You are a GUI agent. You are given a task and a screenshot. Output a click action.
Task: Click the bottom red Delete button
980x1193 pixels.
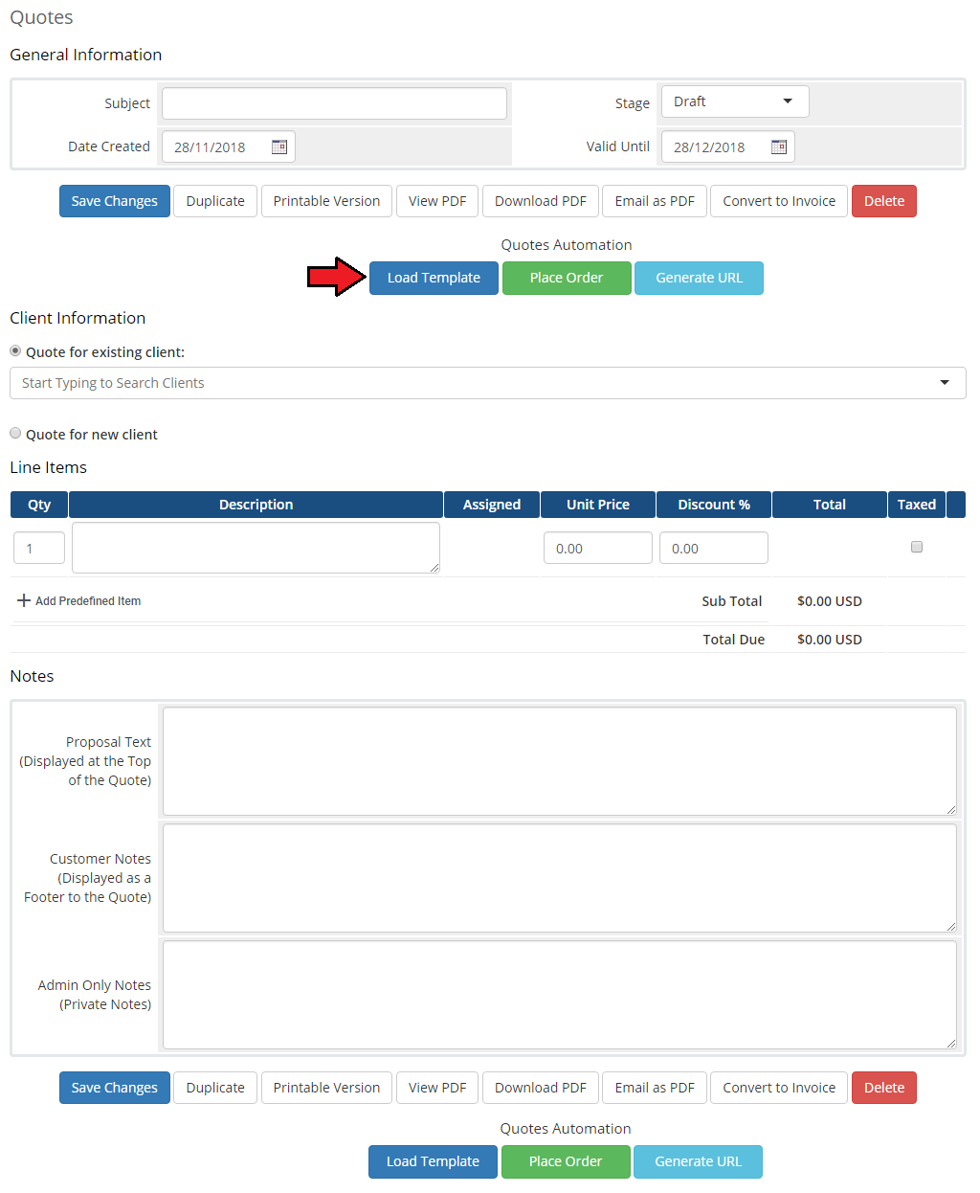click(884, 1088)
